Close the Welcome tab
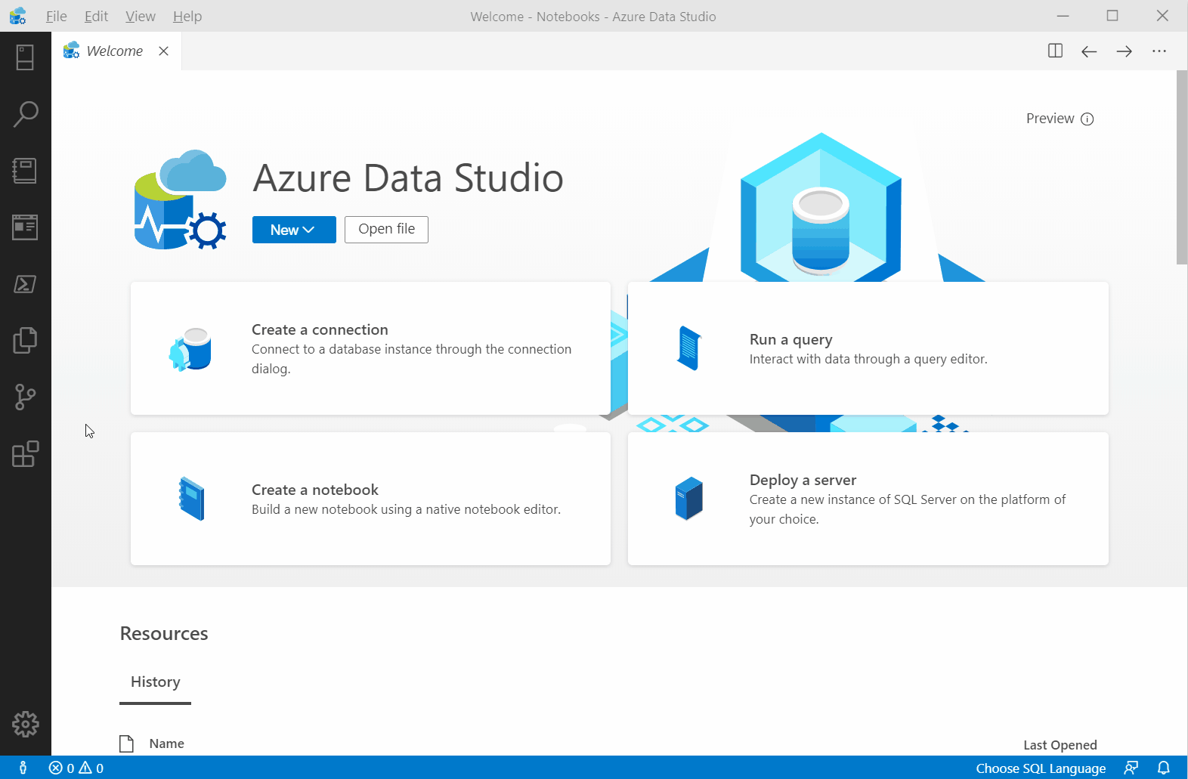Viewport: 1188px width, 779px height. pos(163,51)
